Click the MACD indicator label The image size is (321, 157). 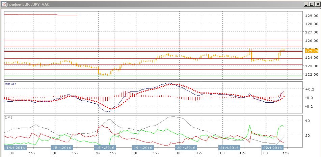(10, 84)
